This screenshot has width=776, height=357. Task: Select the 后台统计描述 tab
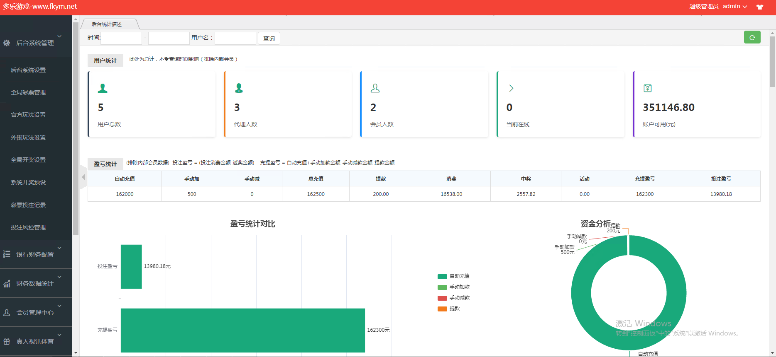107,24
